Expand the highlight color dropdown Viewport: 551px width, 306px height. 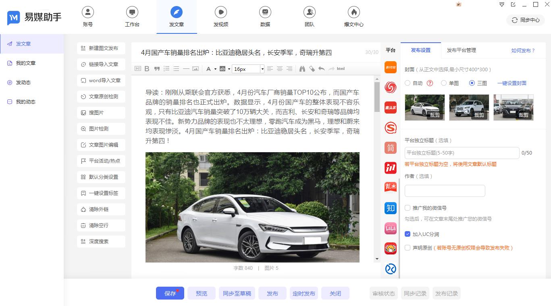(x=229, y=69)
